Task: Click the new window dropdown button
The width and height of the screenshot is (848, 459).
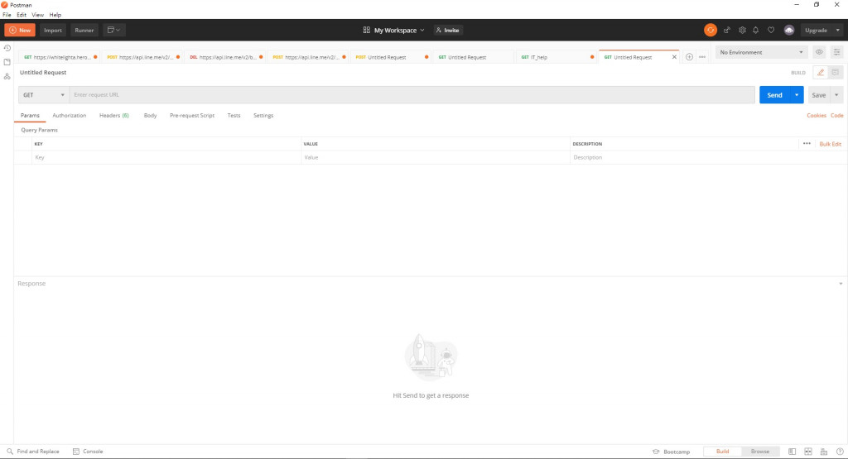Action: pos(113,31)
